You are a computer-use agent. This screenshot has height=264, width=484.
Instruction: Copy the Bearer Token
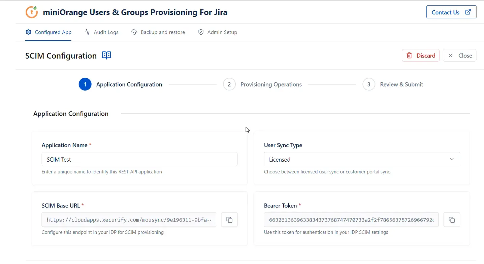452,220
